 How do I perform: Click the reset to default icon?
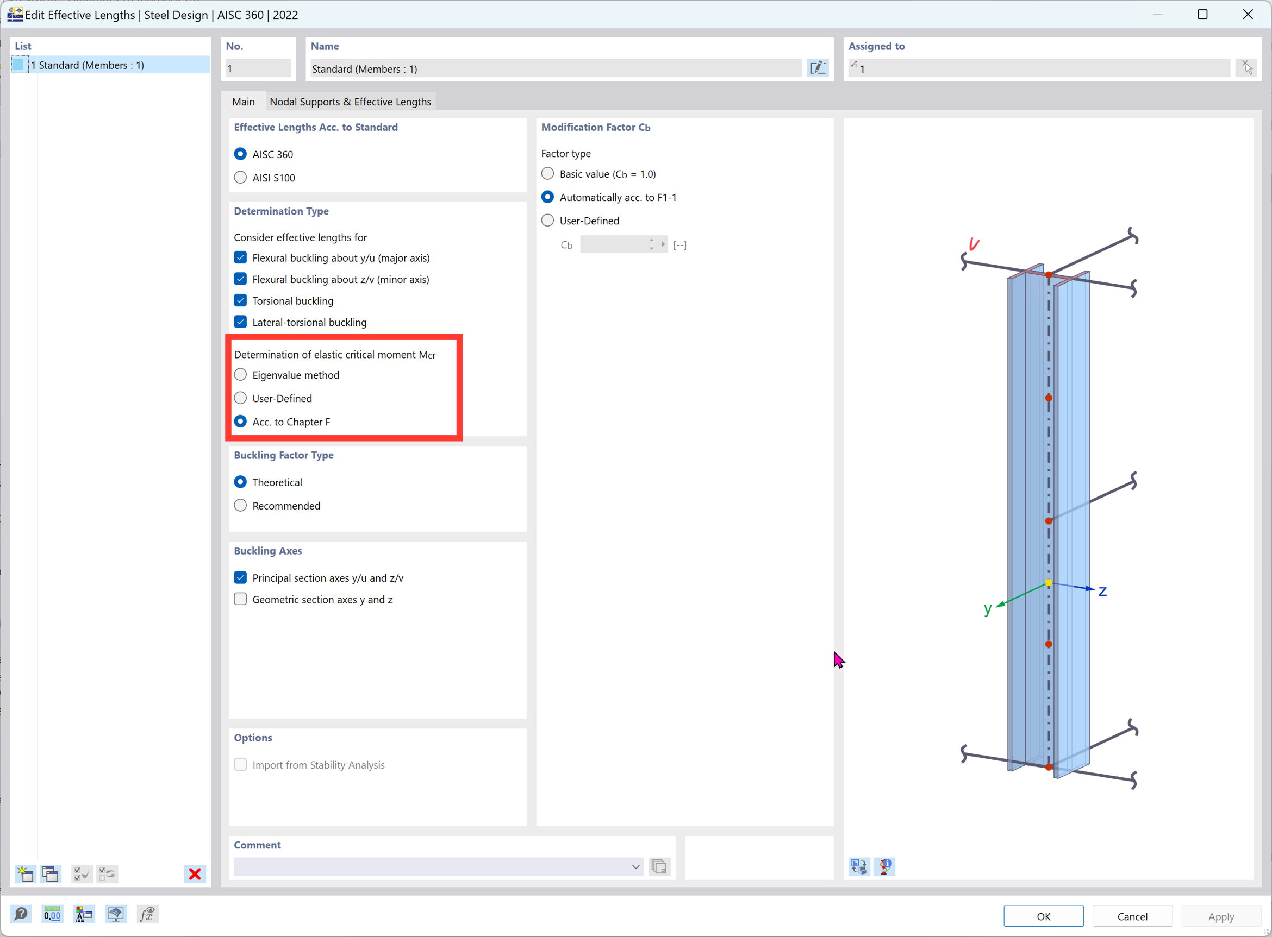pyautogui.click(x=109, y=874)
